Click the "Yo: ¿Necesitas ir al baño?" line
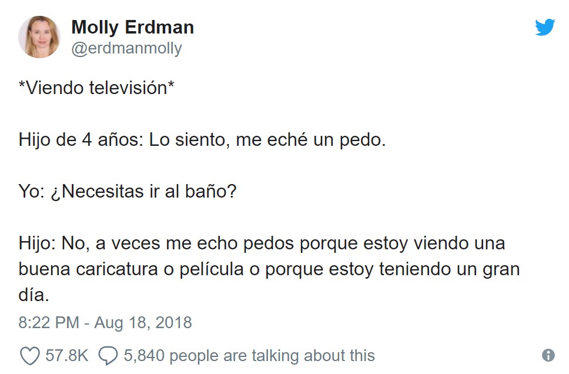This screenshot has width=569, height=374. click(x=128, y=191)
